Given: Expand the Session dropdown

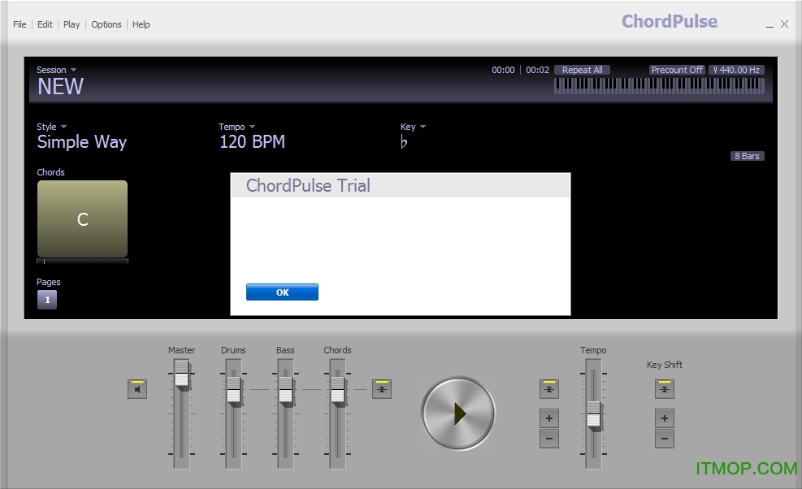Looking at the screenshot, I should (x=56, y=70).
